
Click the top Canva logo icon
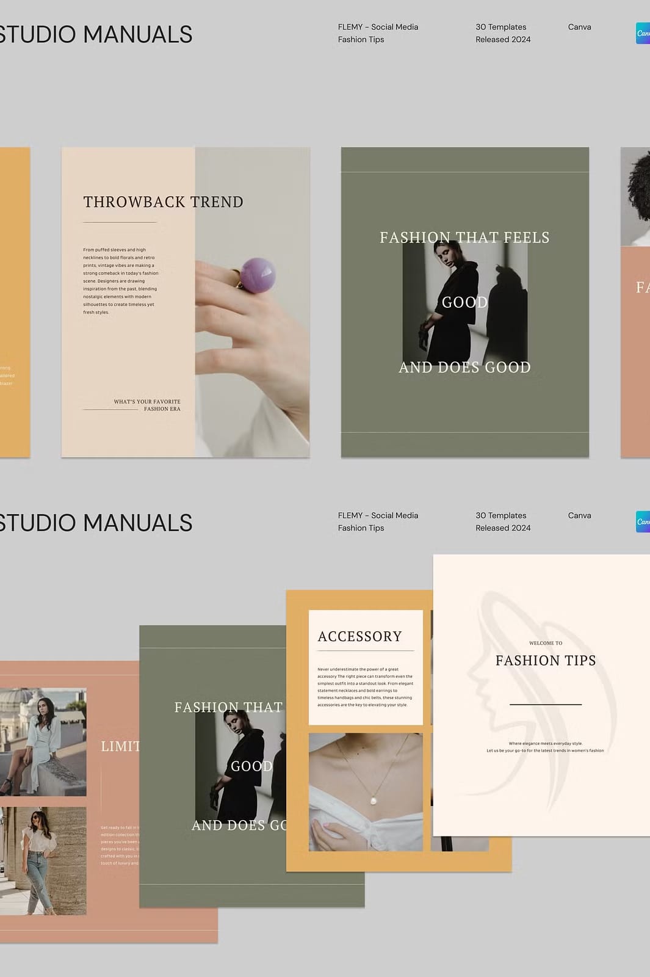point(643,33)
